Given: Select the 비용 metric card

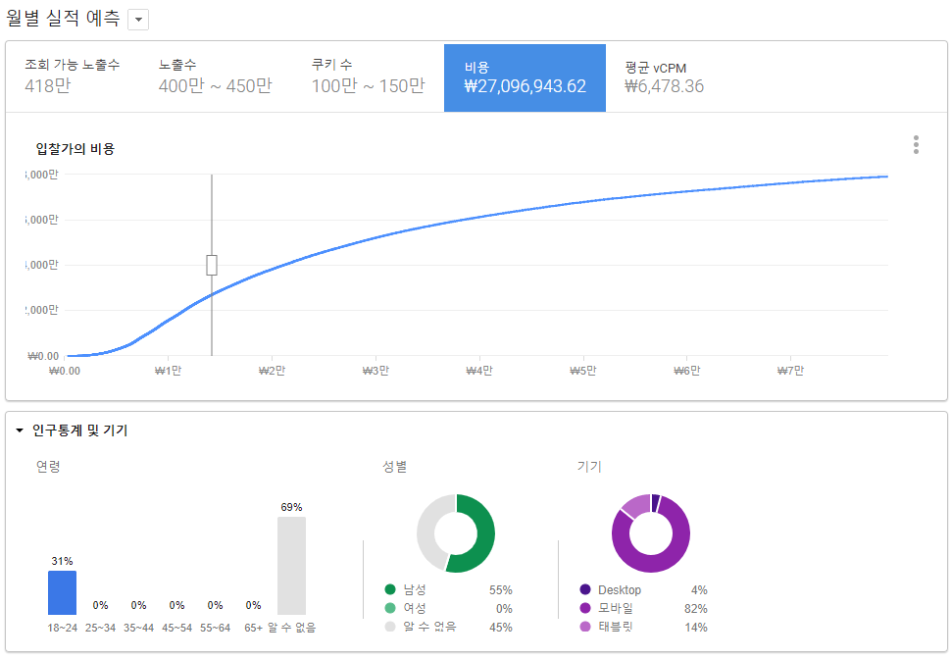Looking at the screenshot, I should click(x=525, y=78).
